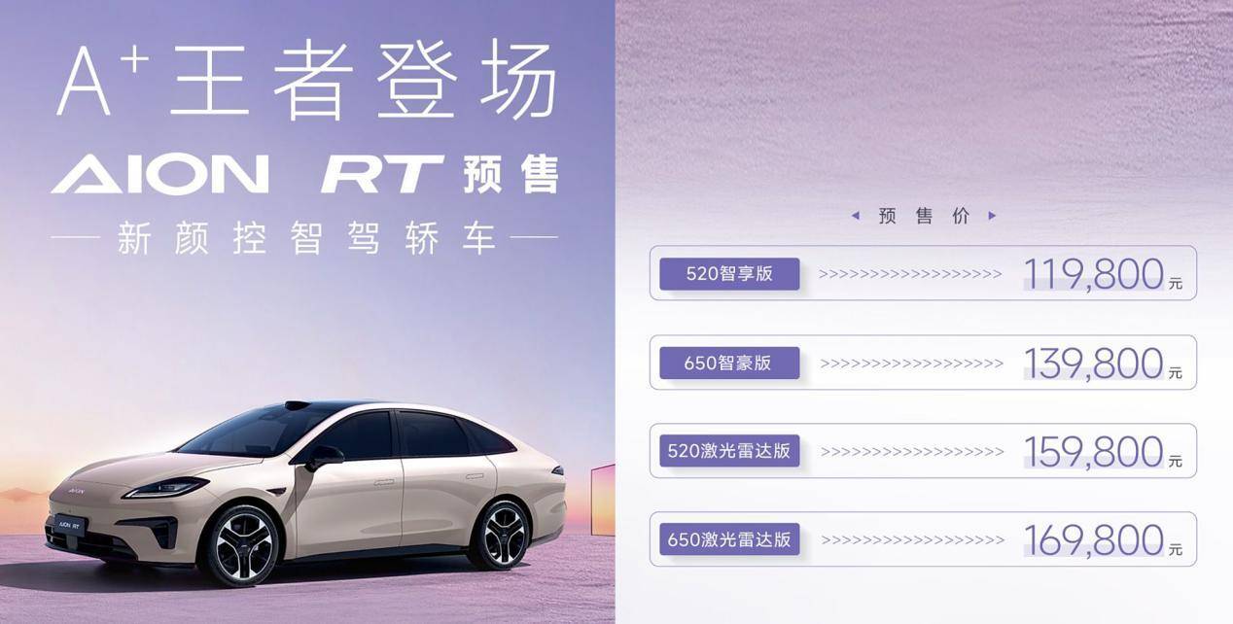Click the car's front wheel
Image resolution: width=1233 pixels, height=624 pixels.
coord(238,543)
